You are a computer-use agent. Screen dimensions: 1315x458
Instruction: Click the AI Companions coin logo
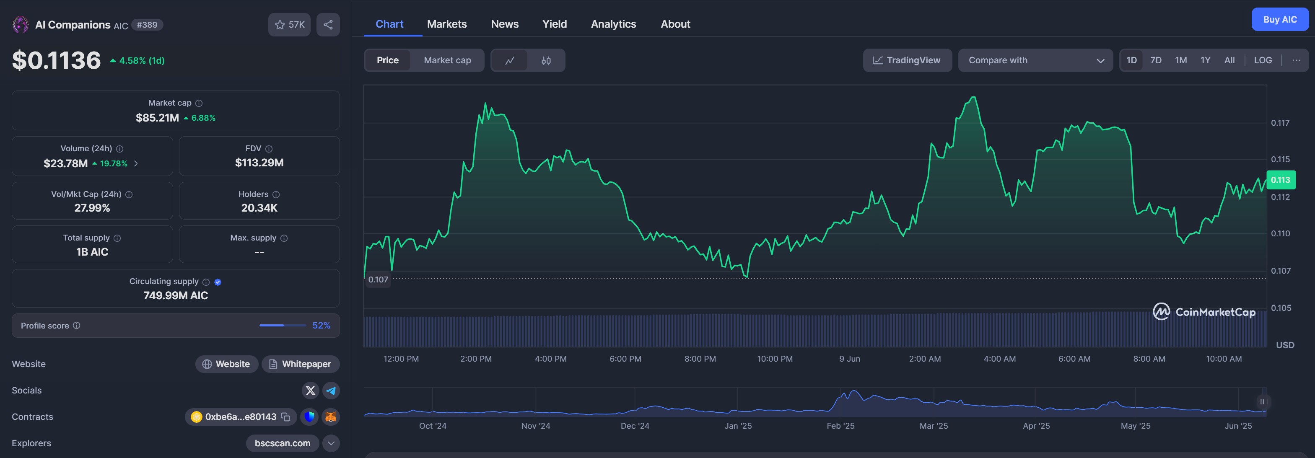(x=21, y=24)
